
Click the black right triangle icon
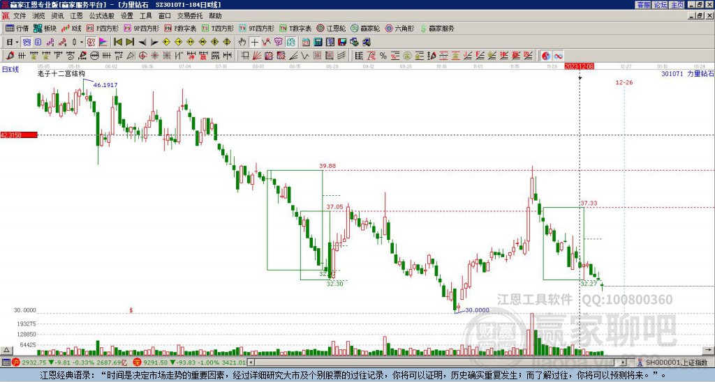[x=154, y=42]
